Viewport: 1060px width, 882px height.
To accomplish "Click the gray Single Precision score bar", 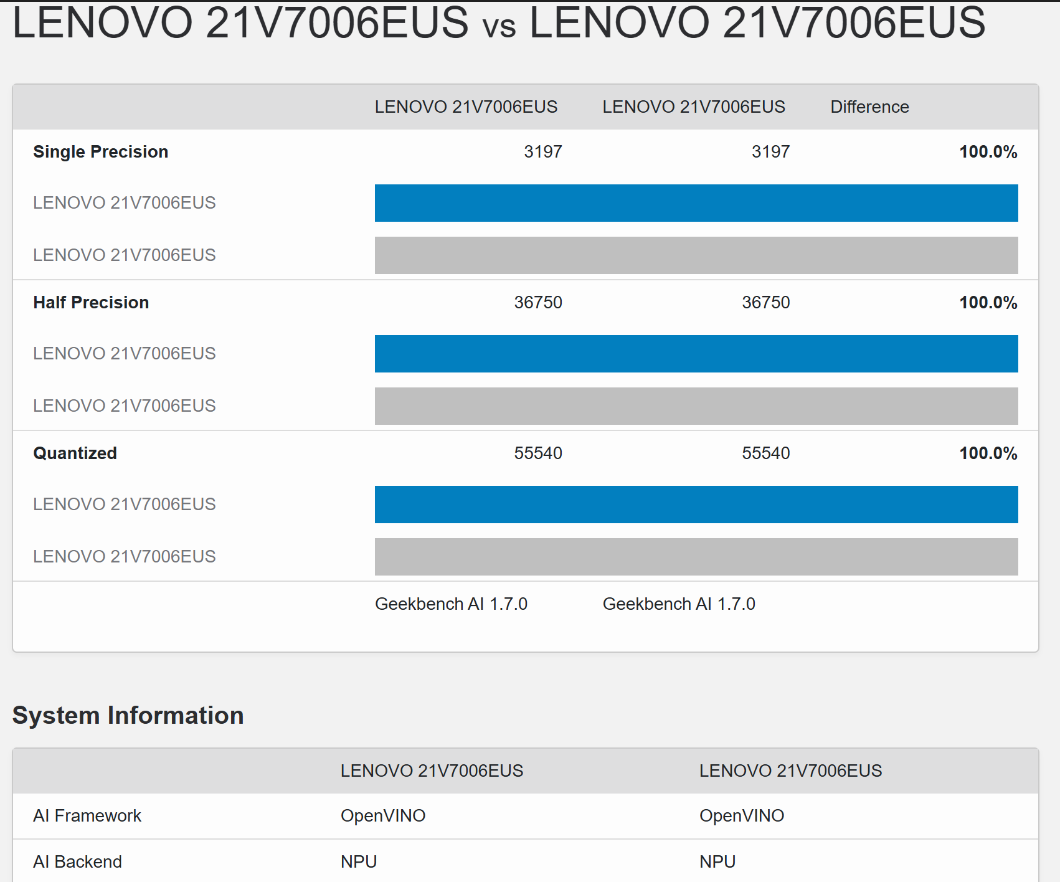I will coord(696,255).
